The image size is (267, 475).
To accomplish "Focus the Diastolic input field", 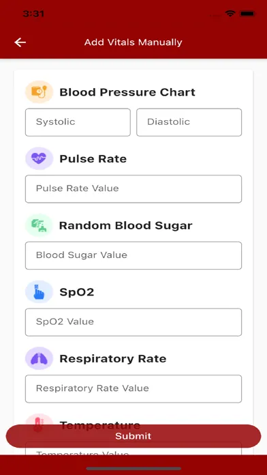I will point(189,122).
